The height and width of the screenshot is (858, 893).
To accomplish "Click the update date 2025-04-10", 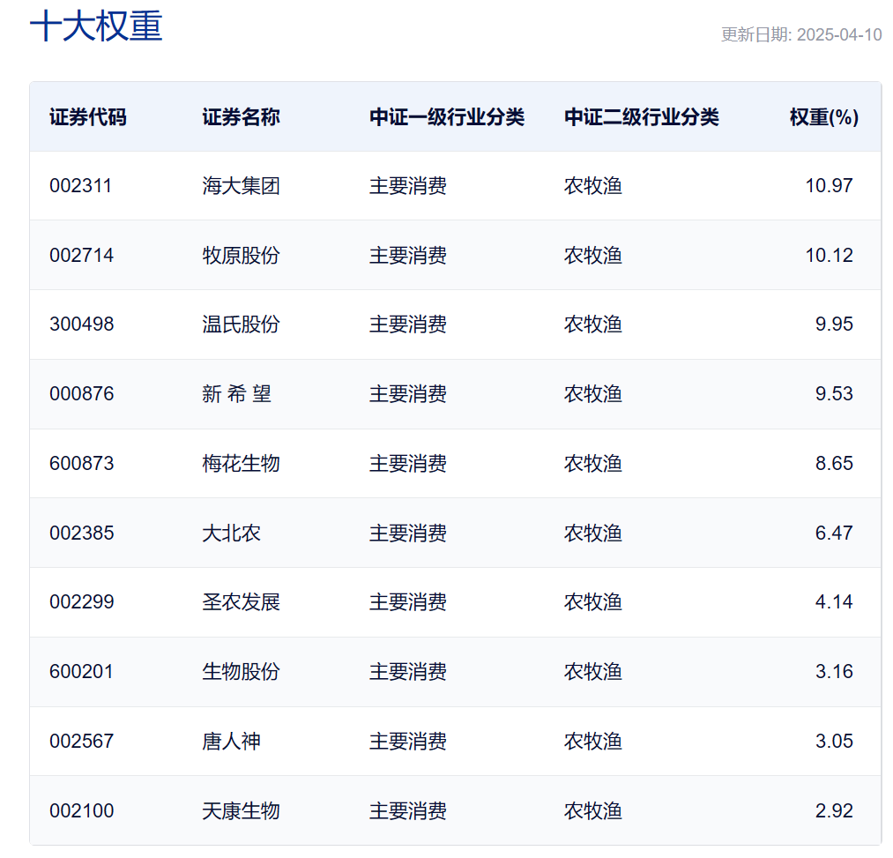I will point(839,34).
